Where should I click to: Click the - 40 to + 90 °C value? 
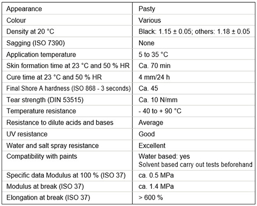click(x=160, y=111)
